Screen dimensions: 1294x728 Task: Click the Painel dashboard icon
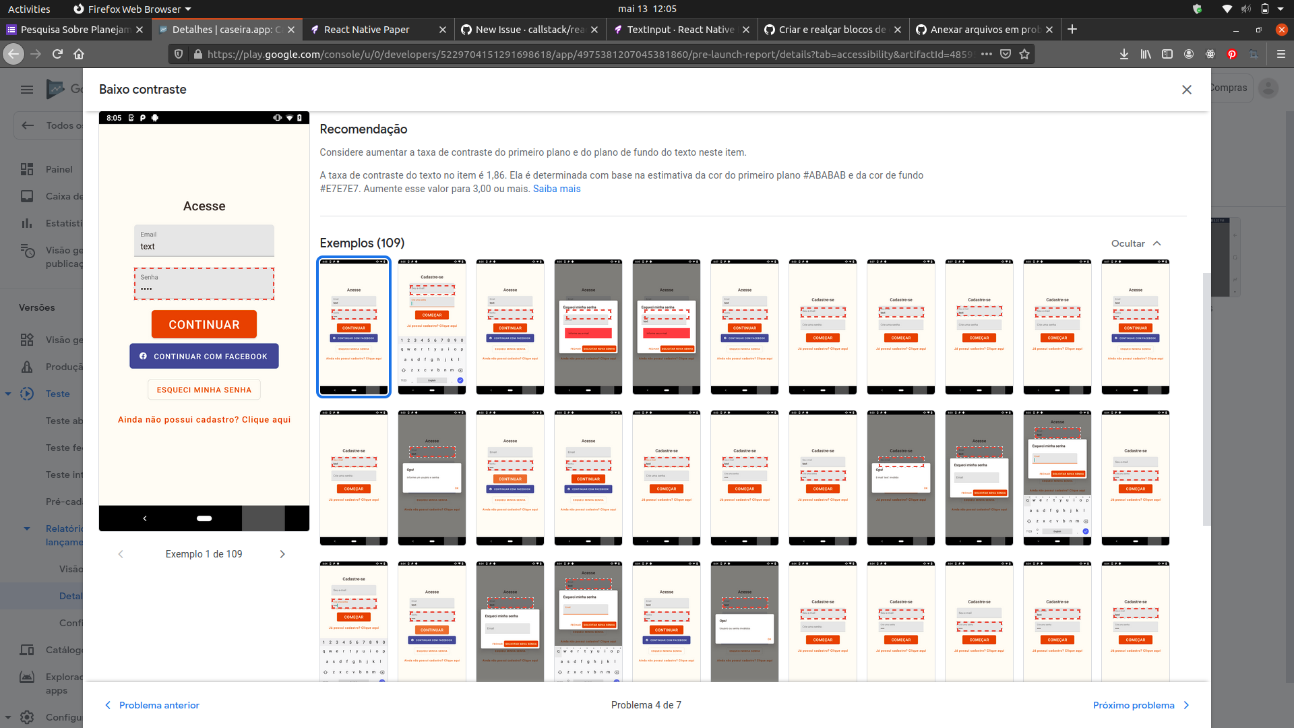tap(27, 169)
